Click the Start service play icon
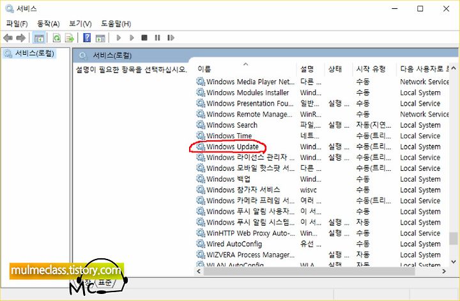 click(119, 38)
